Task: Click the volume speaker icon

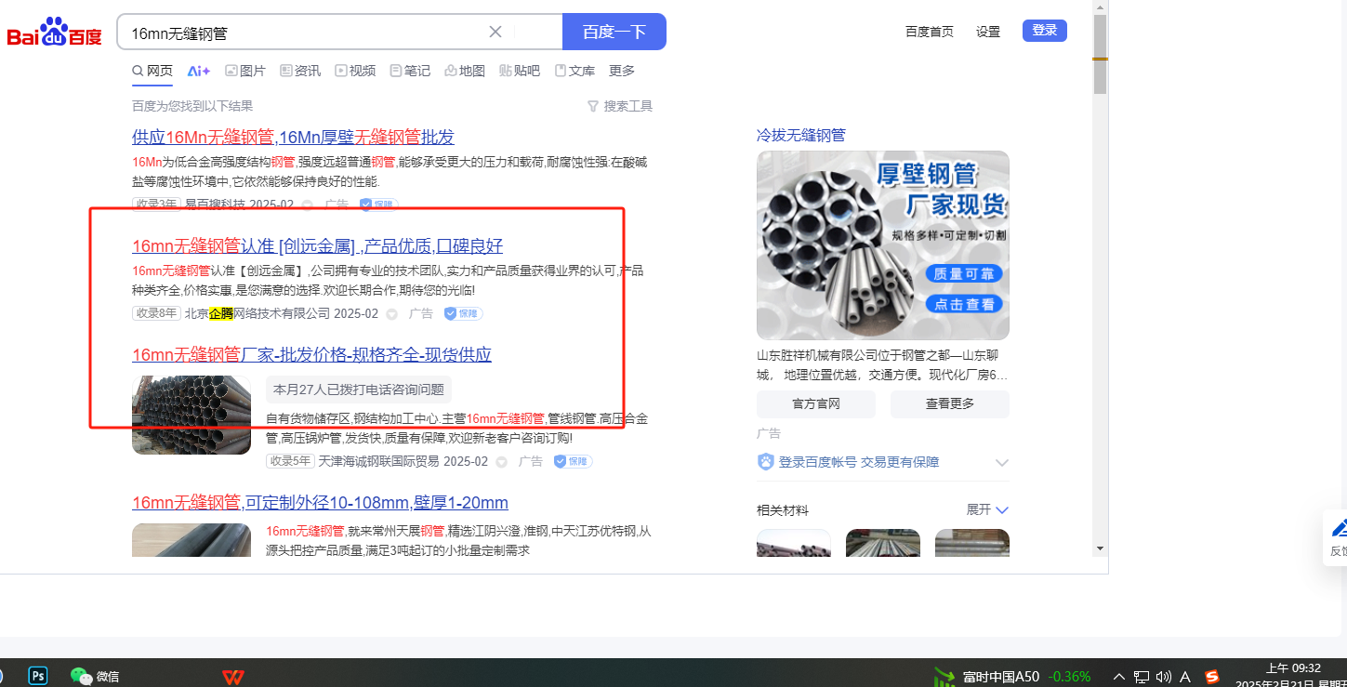Action: 1164,676
